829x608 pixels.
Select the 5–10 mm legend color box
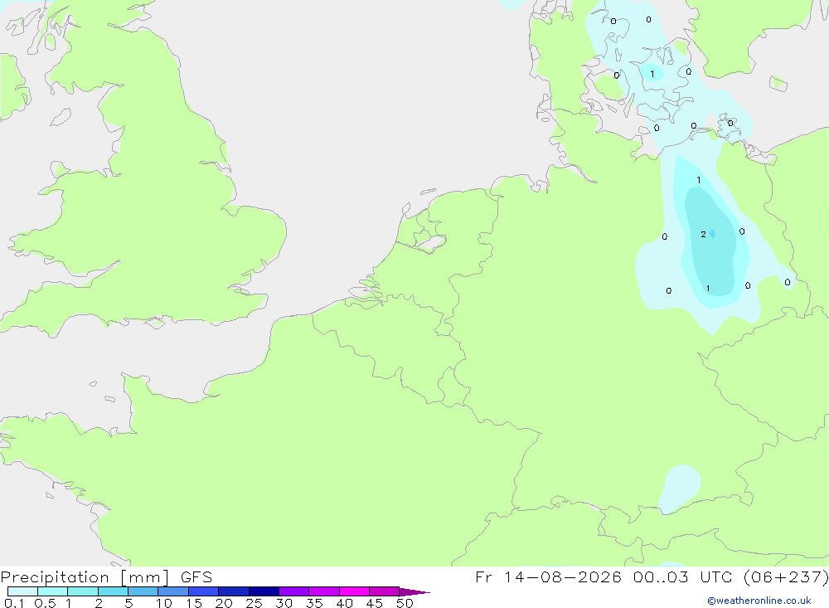pyautogui.click(x=143, y=591)
